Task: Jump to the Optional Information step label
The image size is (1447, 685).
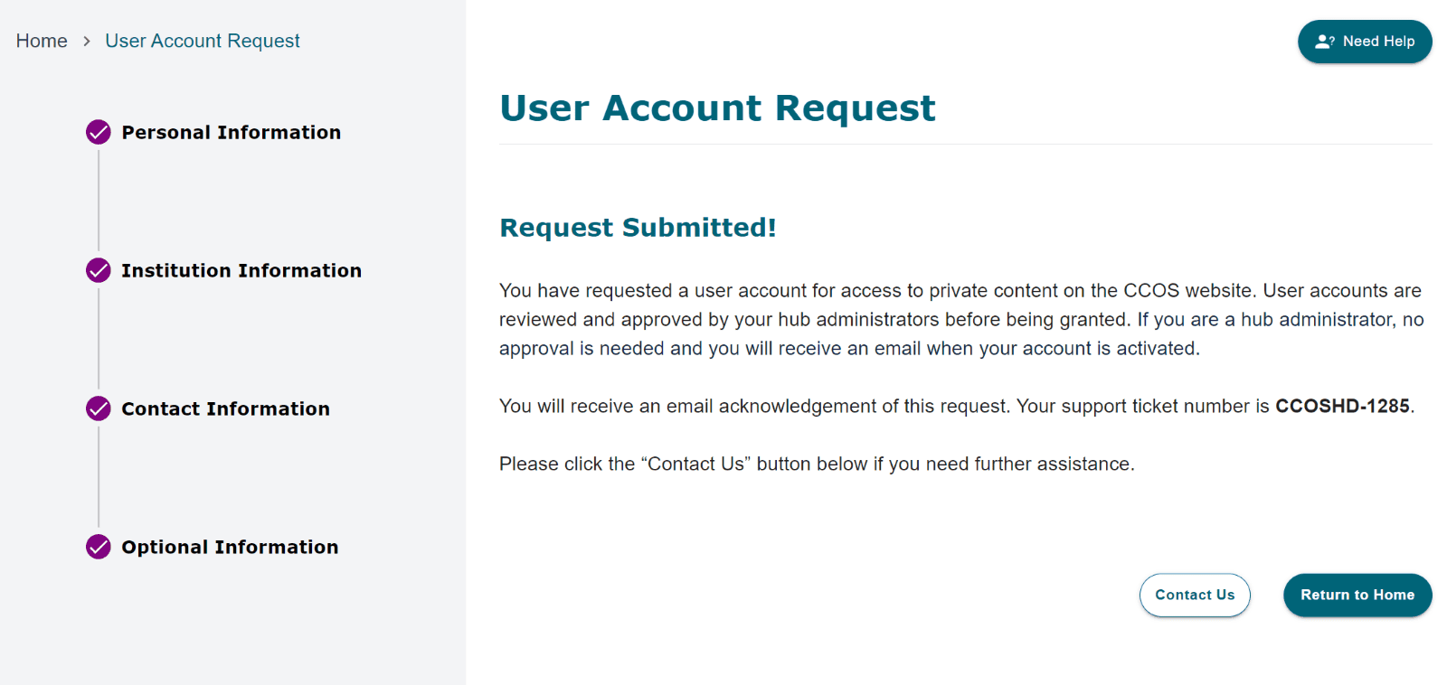Action: pyautogui.click(x=230, y=547)
